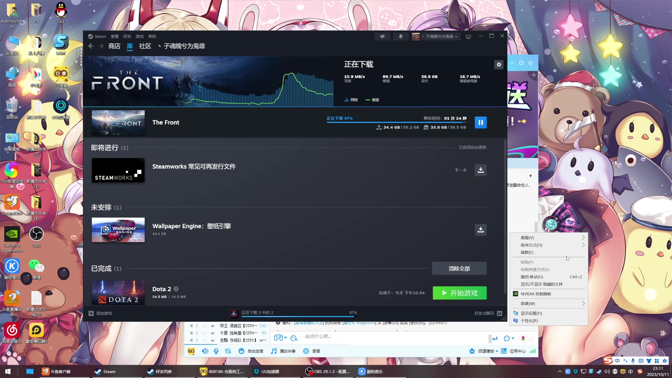The image size is (672, 378).
Task: Select the microphone icon in the YY toolbar
Action: (216, 351)
